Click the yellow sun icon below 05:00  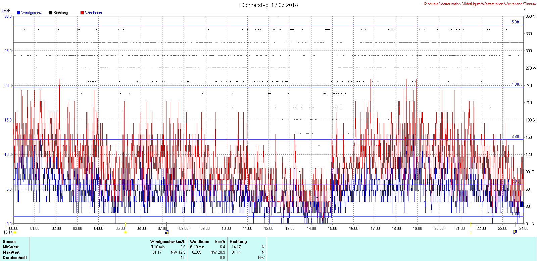(126, 232)
